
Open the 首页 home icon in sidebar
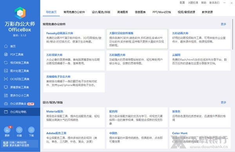tap(6, 46)
